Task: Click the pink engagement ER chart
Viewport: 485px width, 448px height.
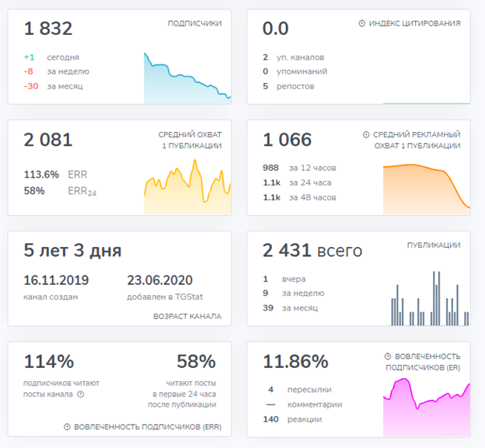Action: tap(427, 407)
